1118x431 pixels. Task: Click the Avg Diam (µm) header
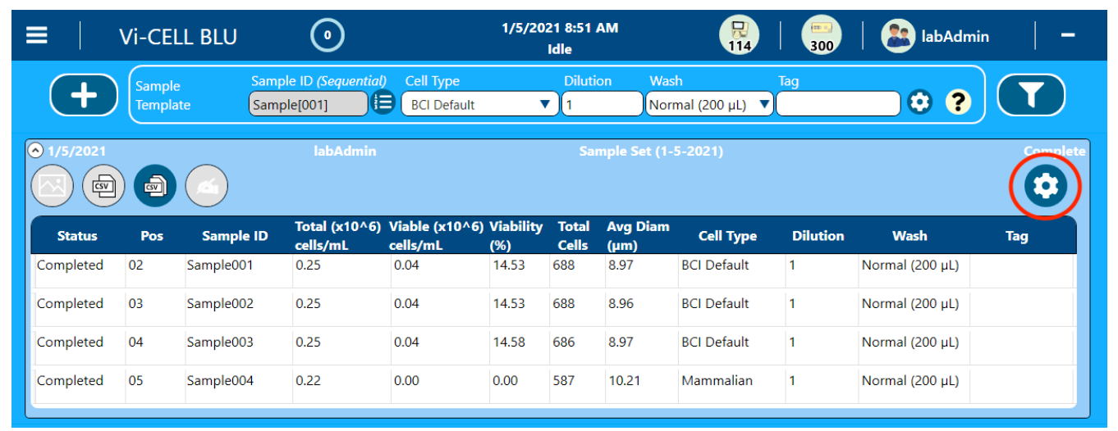point(638,235)
